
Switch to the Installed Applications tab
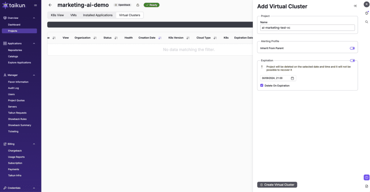[98, 15]
